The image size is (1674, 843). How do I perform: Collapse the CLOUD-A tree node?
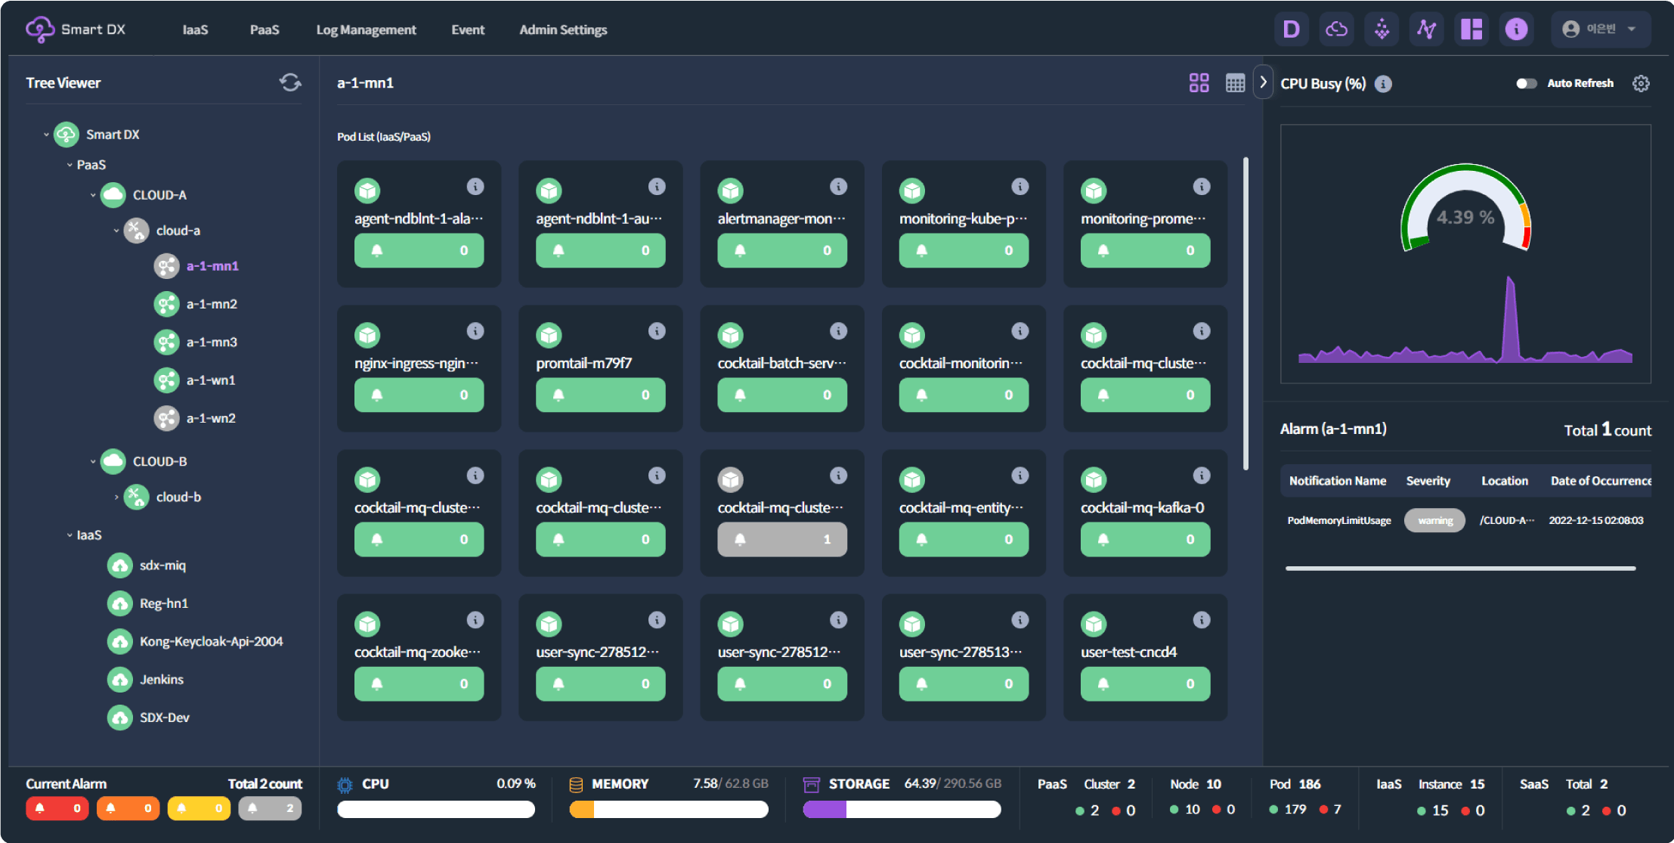pyautogui.click(x=93, y=195)
